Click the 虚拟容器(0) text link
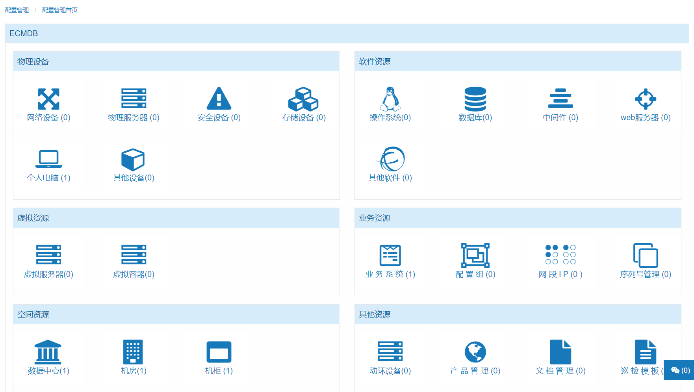The height and width of the screenshot is (392, 694). pos(134,274)
